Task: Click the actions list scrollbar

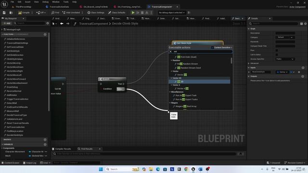Action: click(231, 61)
